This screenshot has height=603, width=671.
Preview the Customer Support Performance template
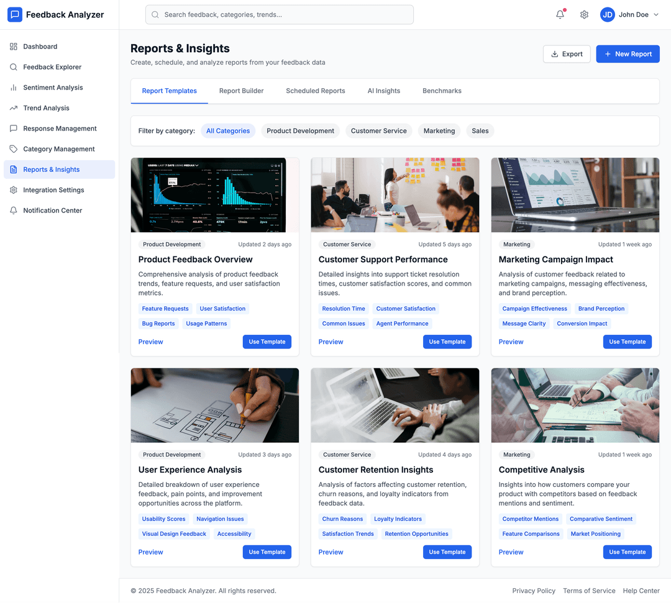click(331, 342)
